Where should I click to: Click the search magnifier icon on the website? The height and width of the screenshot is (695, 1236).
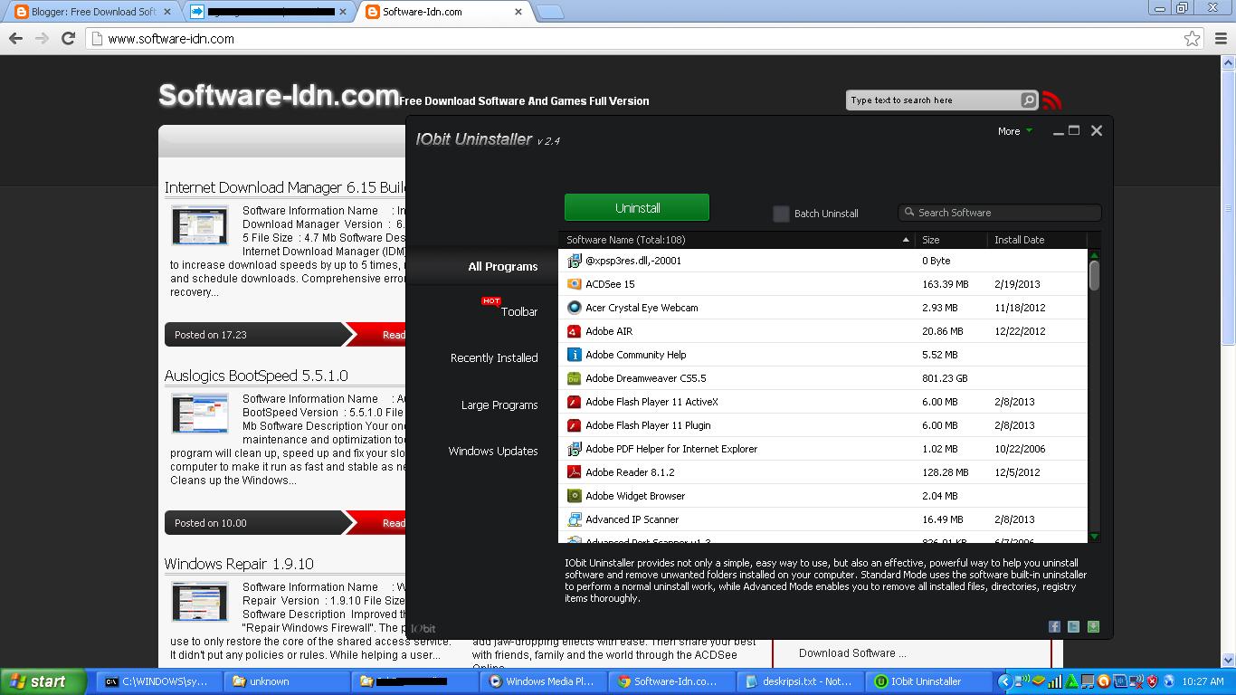(1029, 100)
